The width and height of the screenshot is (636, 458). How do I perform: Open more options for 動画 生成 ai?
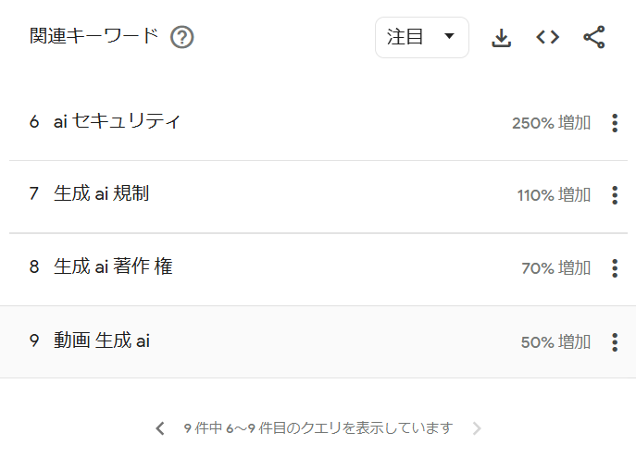pyautogui.click(x=615, y=342)
